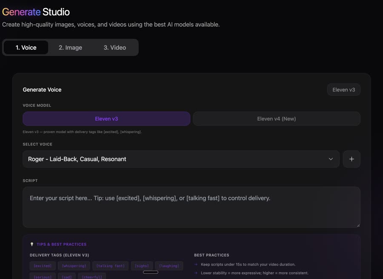The width and height of the screenshot is (383, 279).
Task: Click the Eleven v3 badge in header
Action: tap(344, 90)
